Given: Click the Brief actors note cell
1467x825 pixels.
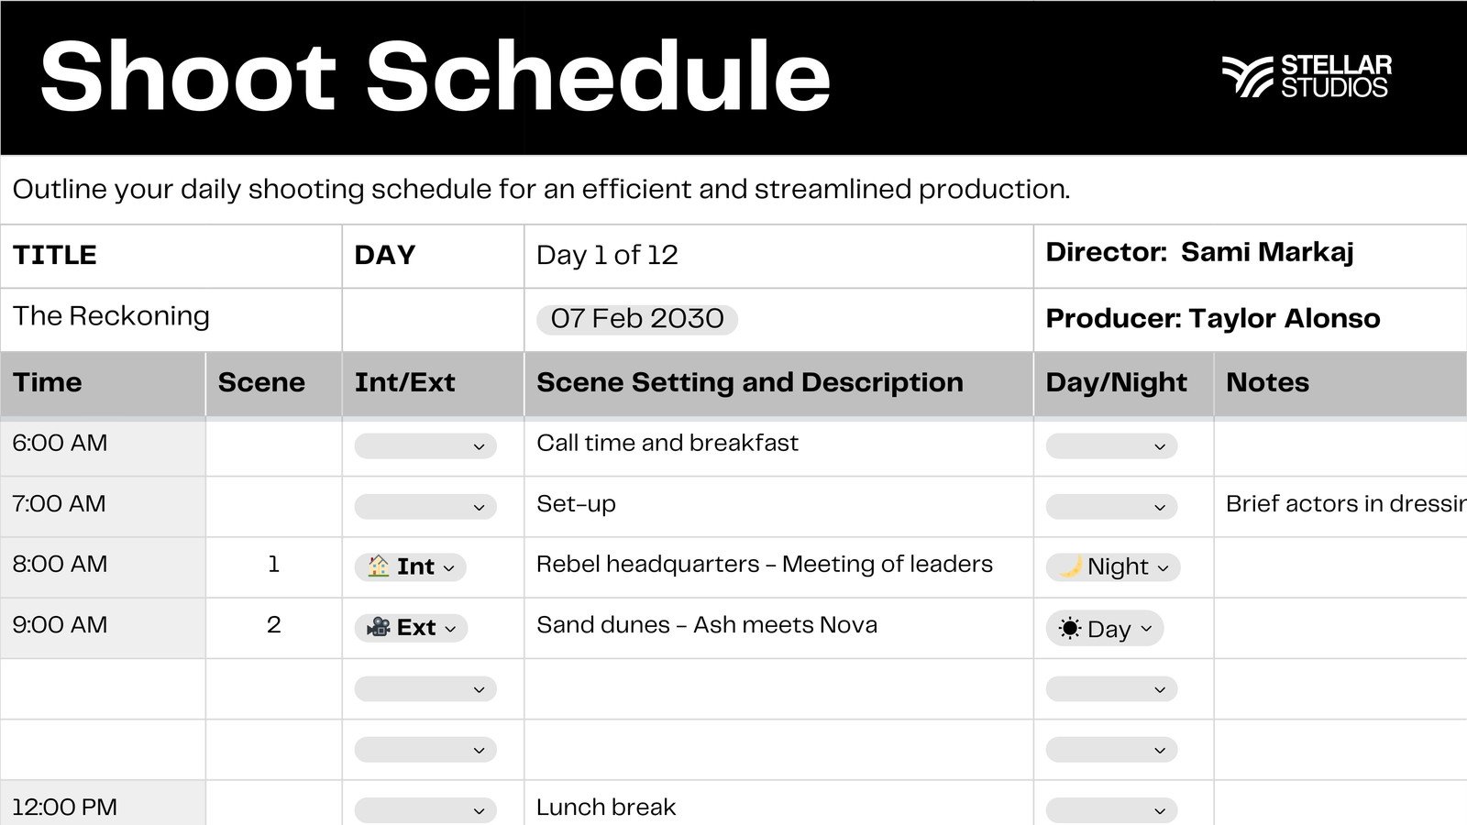Looking at the screenshot, I should click(1339, 504).
